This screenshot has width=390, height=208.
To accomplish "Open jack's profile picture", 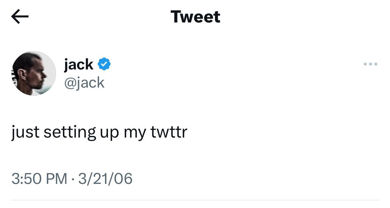I will [x=34, y=73].
